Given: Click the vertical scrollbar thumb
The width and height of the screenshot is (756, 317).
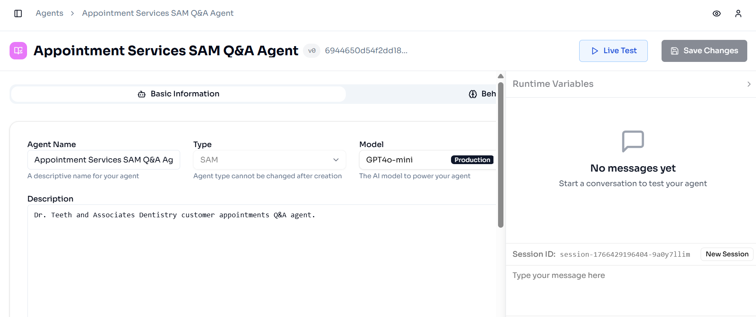Looking at the screenshot, I should tap(501, 154).
